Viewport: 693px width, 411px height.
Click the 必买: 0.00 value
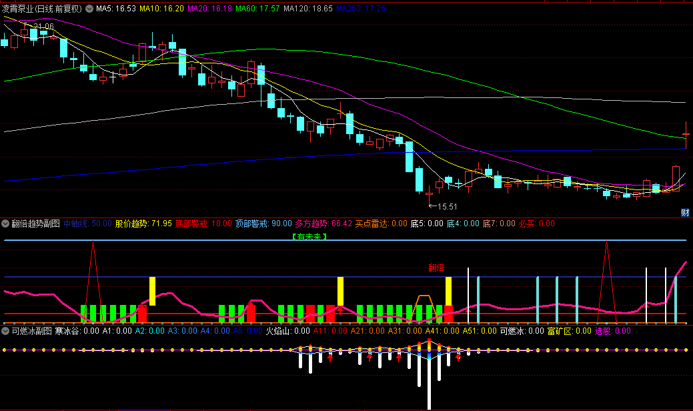536,224
